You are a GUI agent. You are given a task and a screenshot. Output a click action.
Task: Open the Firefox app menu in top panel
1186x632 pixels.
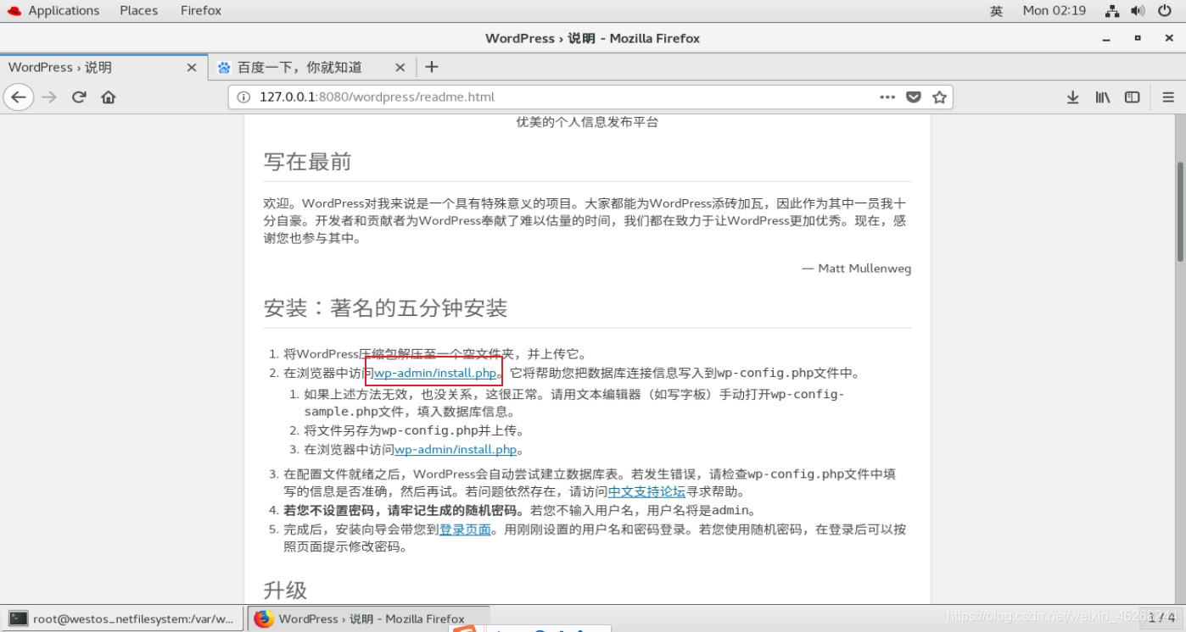coord(201,11)
